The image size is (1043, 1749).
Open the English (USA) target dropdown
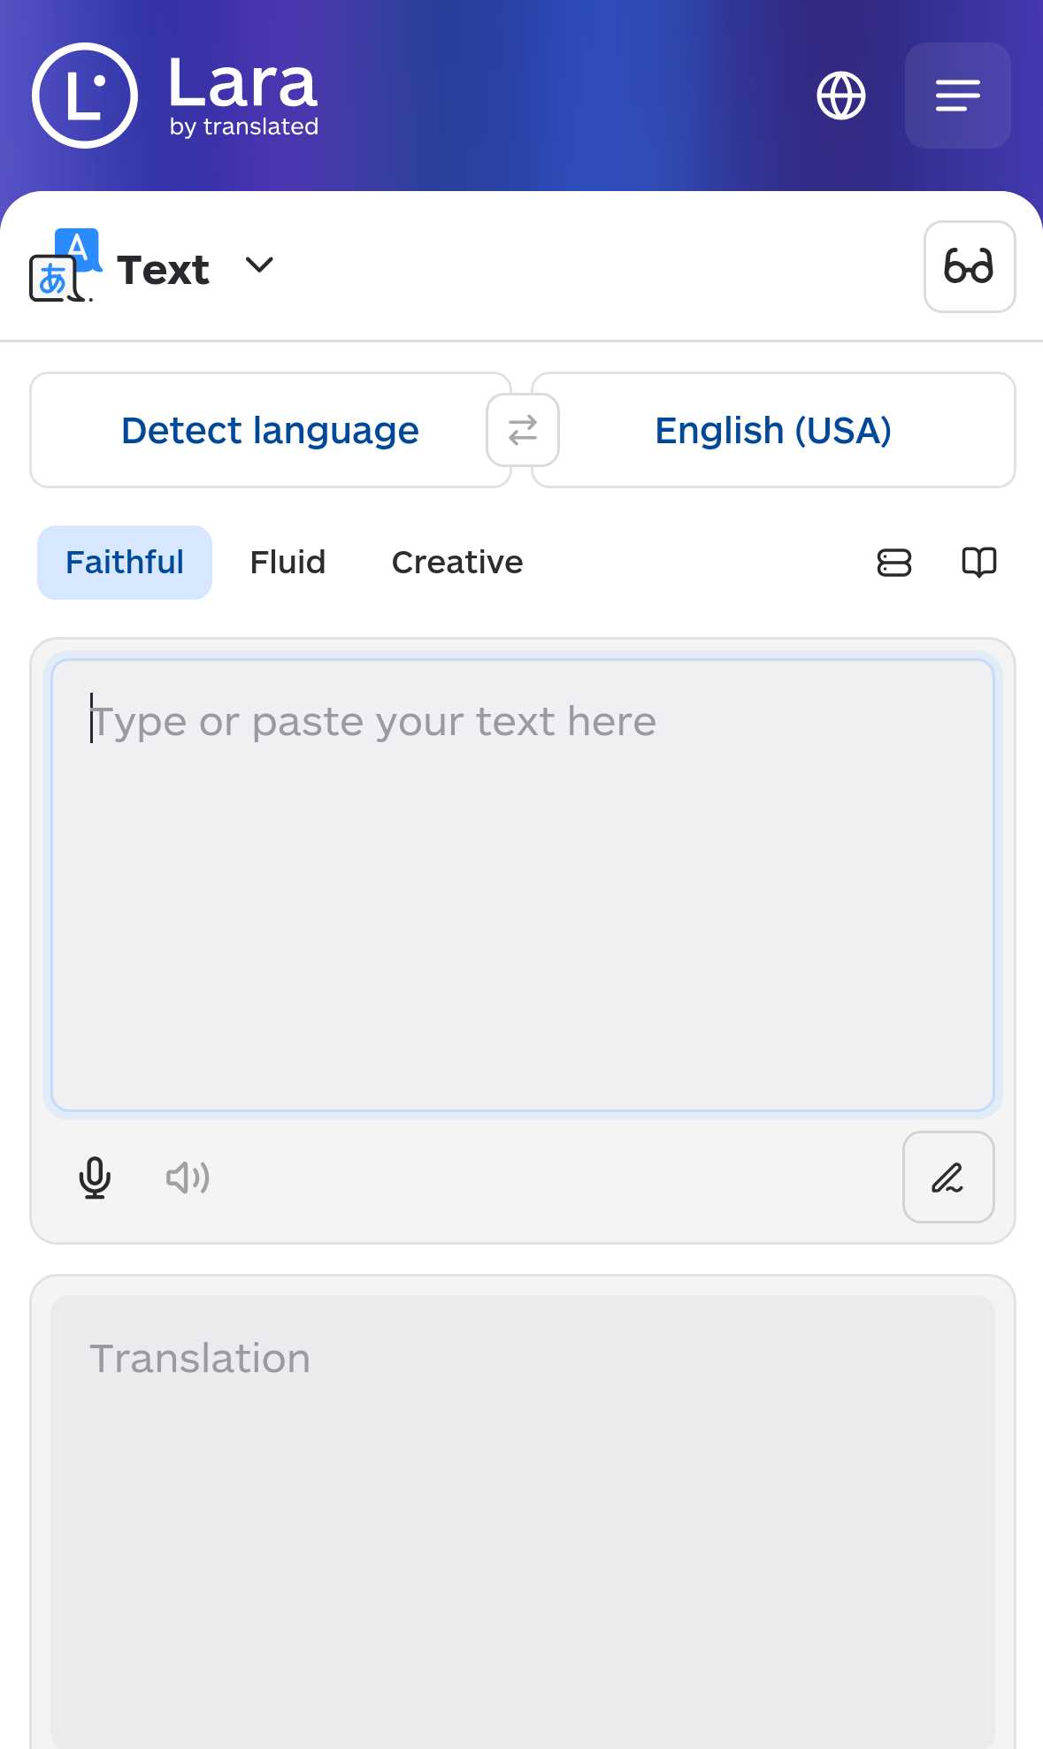[x=773, y=430]
